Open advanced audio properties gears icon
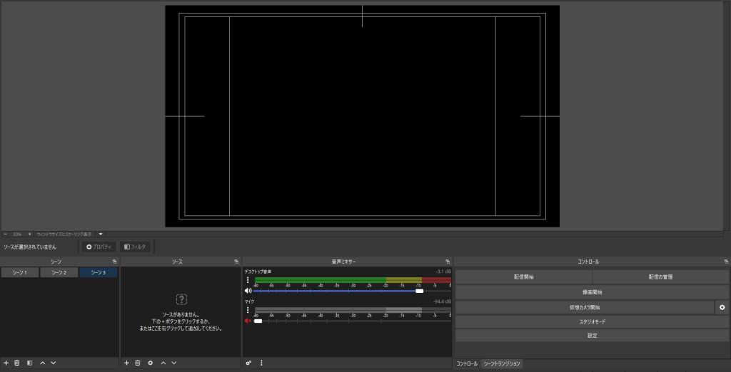Screen dimensions: 731x372 pos(248,363)
